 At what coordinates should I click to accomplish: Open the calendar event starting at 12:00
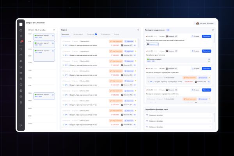44,55
